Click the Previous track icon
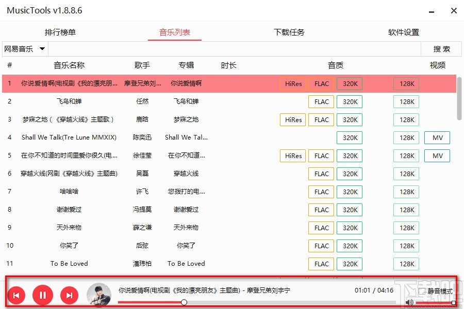 16,295
